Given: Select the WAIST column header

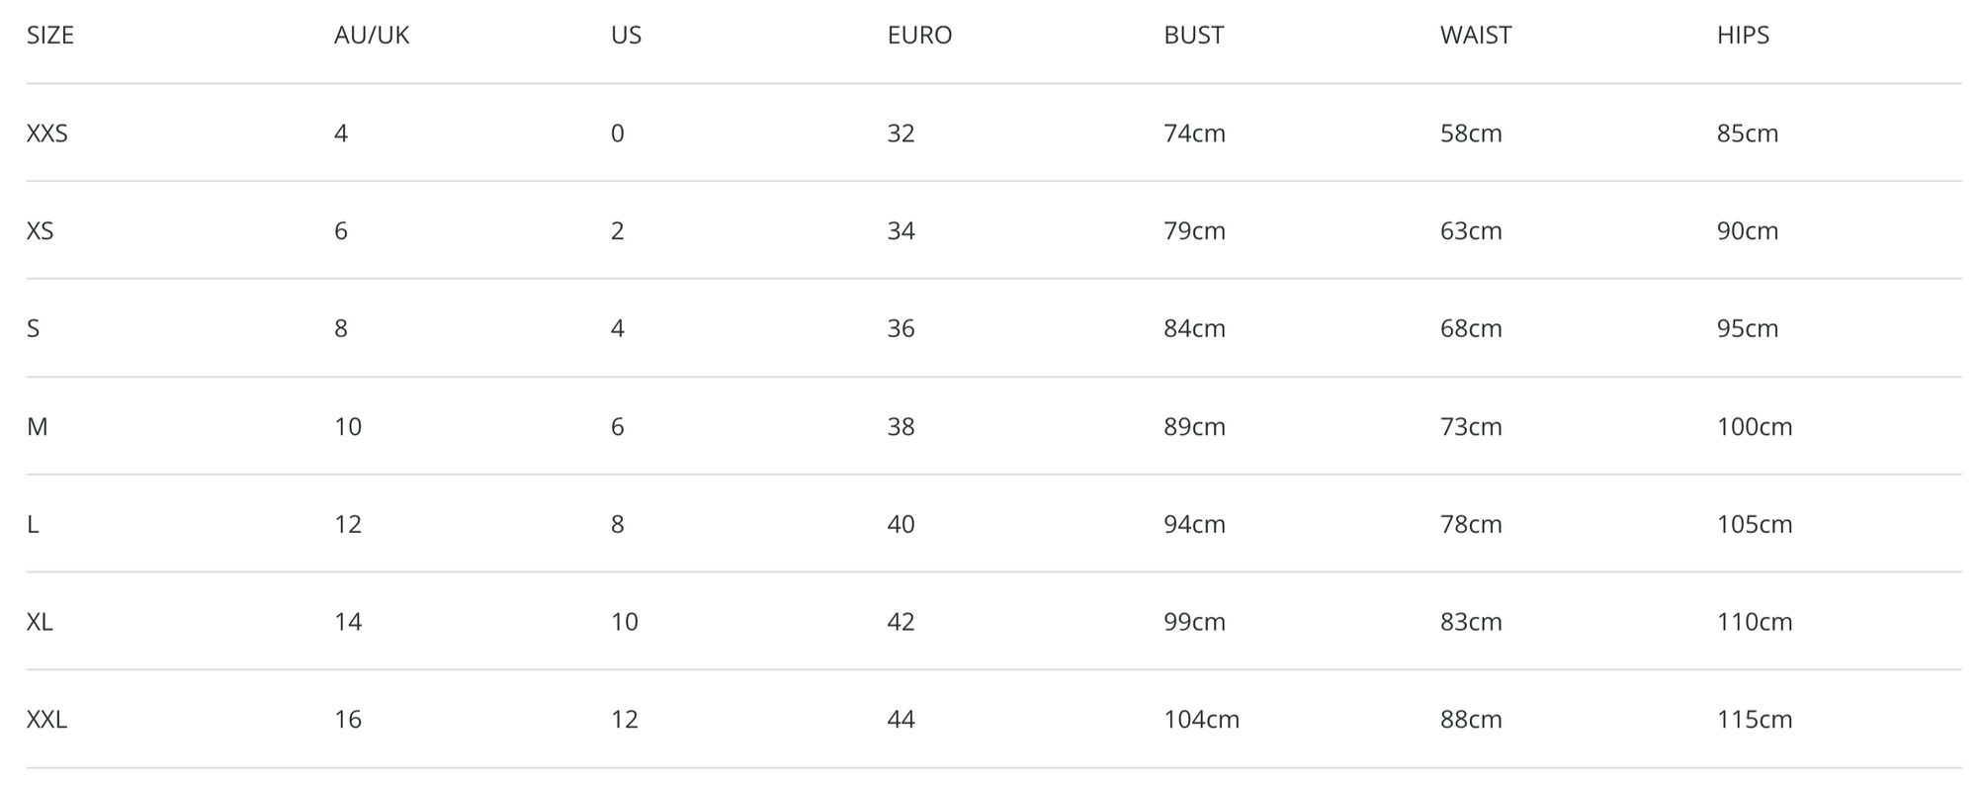Looking at the screenshot, I should point(1476,36).
